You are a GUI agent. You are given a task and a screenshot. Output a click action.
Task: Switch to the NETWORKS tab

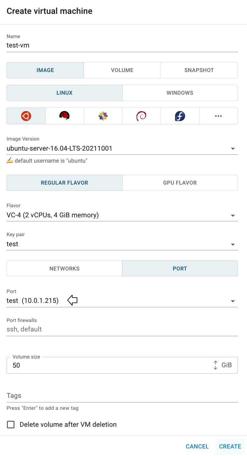[64, 269]
